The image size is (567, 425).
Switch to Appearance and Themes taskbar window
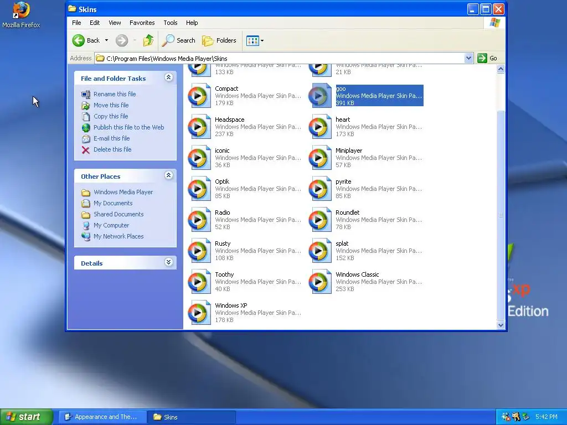[x=102, y=417]
